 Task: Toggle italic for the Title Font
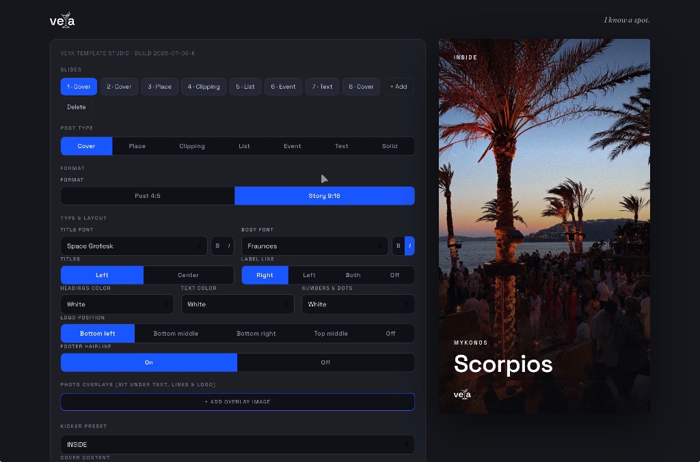(228, 246)
